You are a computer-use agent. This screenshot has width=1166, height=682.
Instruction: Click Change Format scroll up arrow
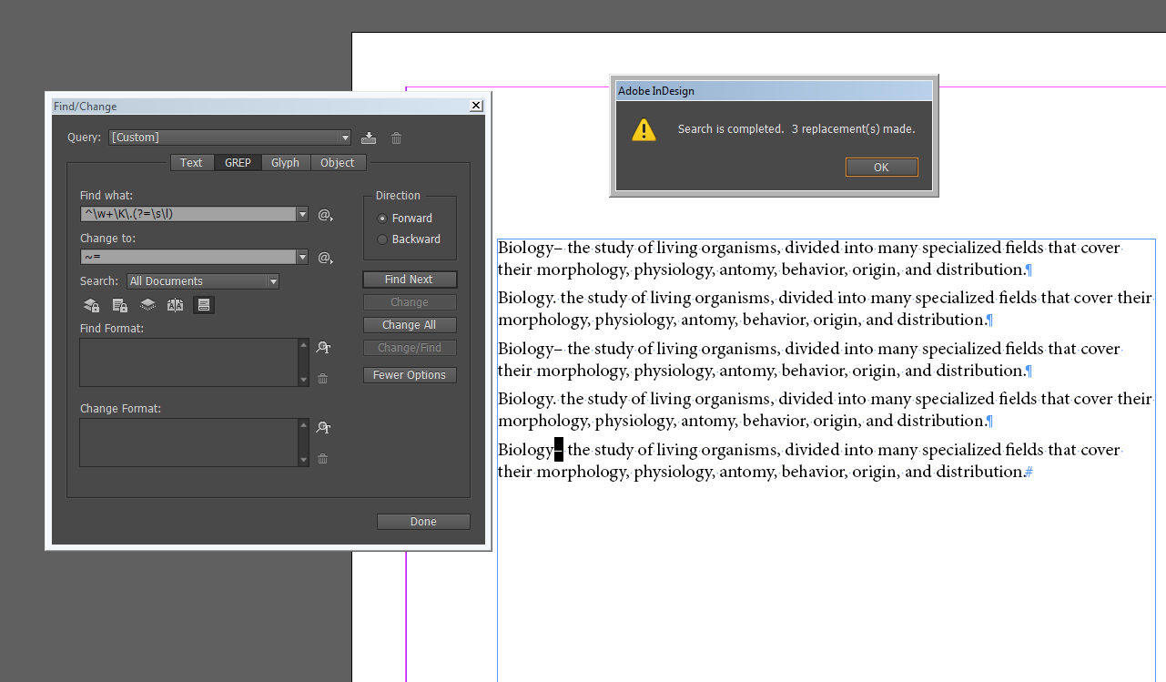pos(304,425)
